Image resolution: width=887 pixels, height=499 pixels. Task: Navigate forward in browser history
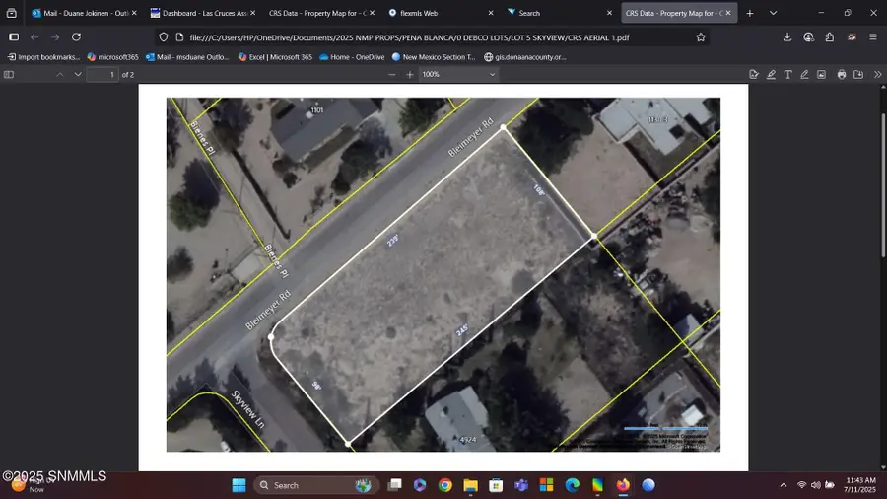tap(55, 37)
